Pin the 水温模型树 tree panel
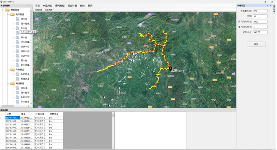This screenshot has height=150, width=277. 28,6
